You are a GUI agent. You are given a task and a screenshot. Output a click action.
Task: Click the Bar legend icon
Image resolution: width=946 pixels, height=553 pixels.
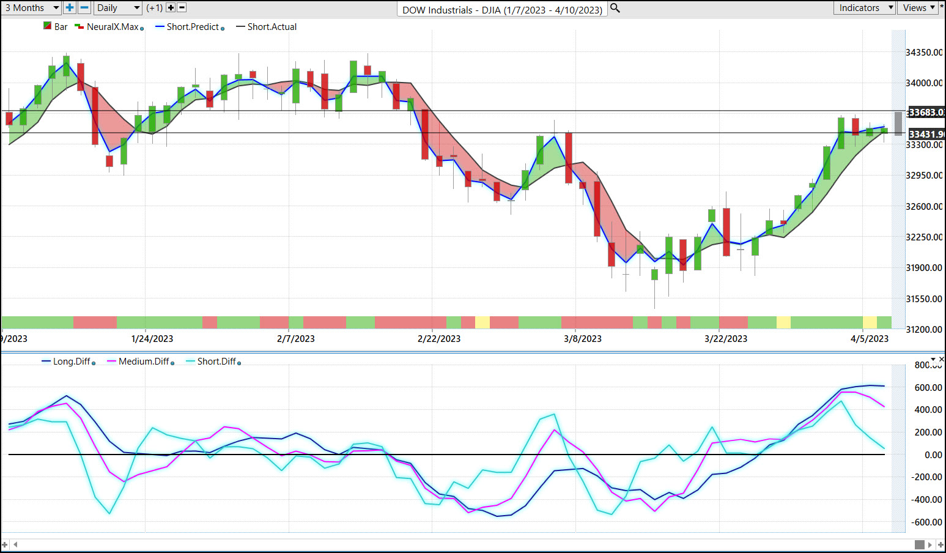tap(47, 26)
